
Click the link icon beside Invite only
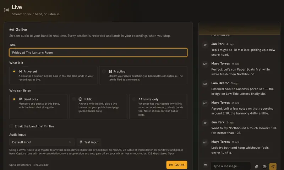pos(140,99)
